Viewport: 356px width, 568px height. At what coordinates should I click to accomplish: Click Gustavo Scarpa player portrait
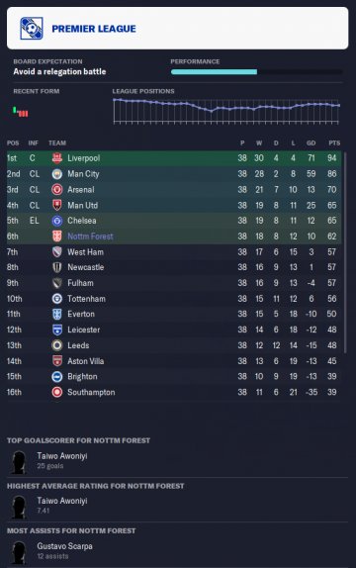click(19, 552)
